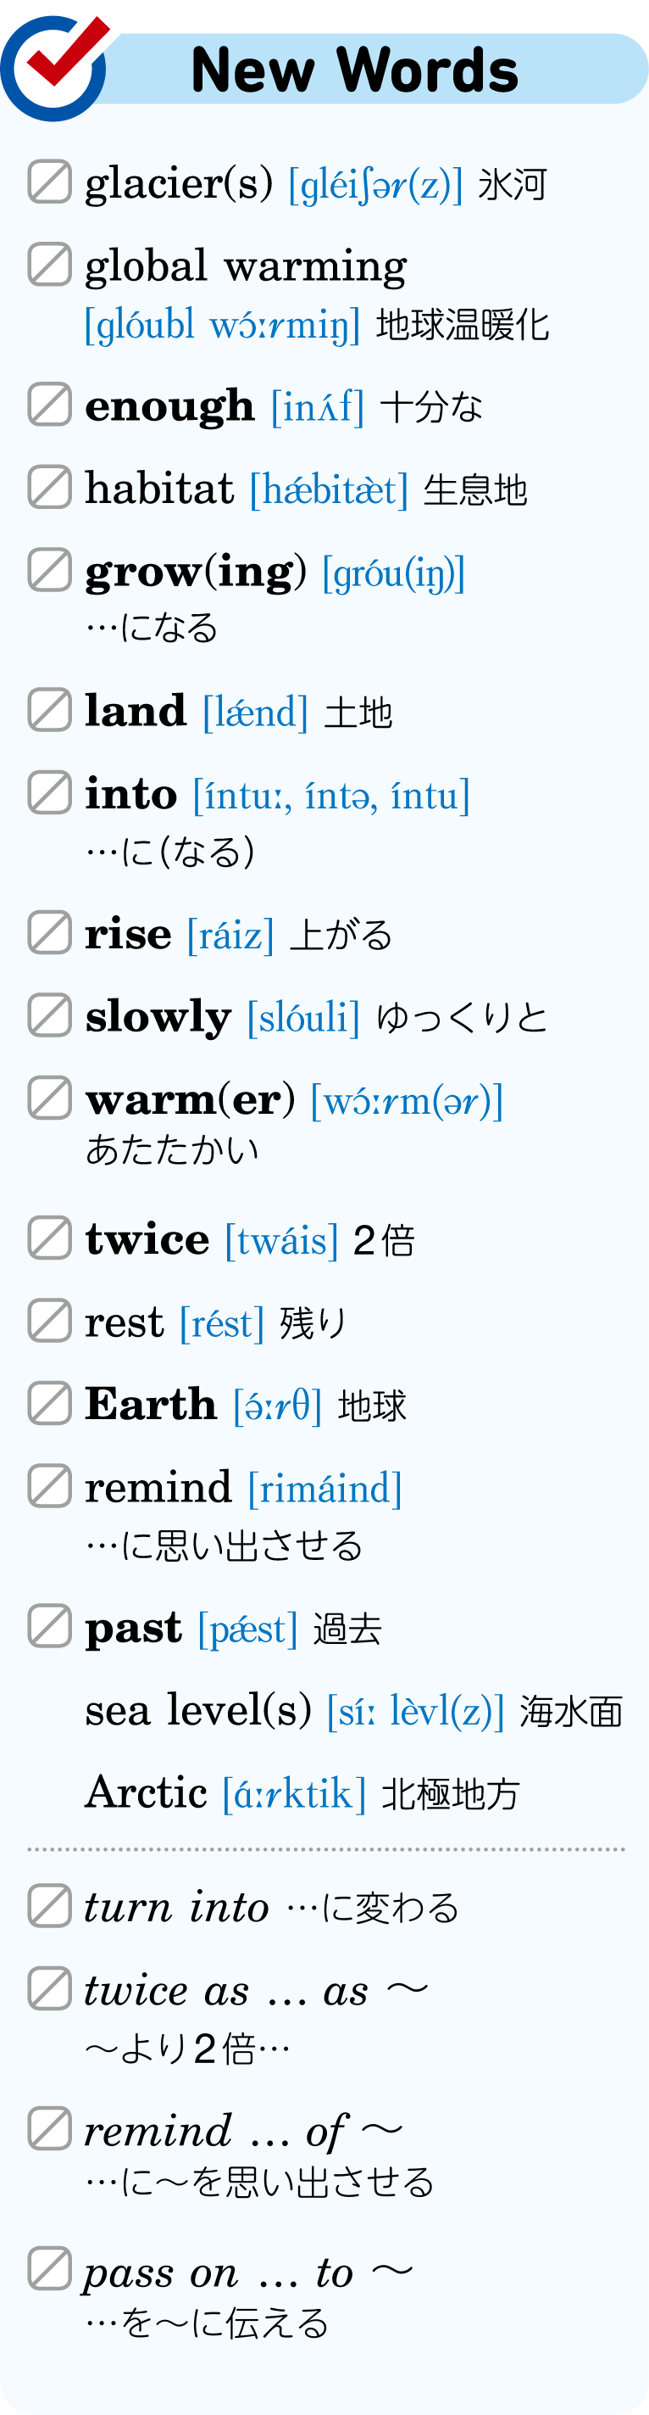Screen dimensions: 649x2415
Task: Tick the box beside into
Action: [50, 792]
